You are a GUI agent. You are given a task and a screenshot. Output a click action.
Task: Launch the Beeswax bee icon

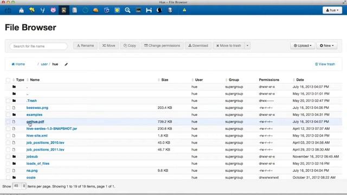(x=32, y=10)
